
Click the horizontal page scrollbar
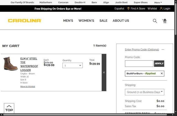pyautogui.click(x=85, y=115)
